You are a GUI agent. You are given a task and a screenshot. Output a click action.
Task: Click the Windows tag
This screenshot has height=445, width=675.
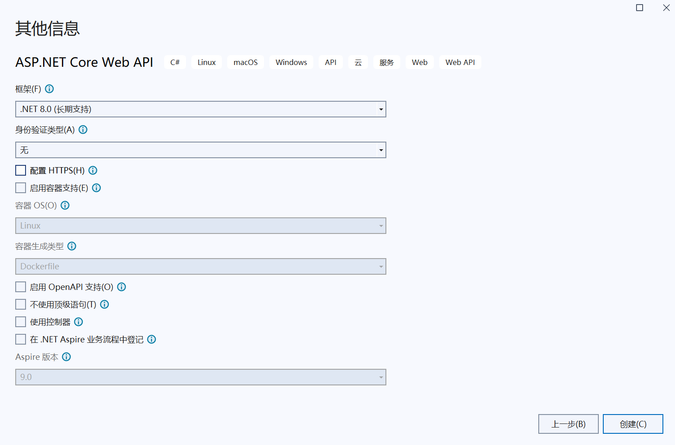291,62
